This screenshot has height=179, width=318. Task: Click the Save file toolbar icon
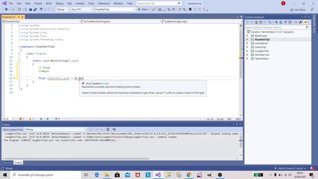[x=30, y=9]
